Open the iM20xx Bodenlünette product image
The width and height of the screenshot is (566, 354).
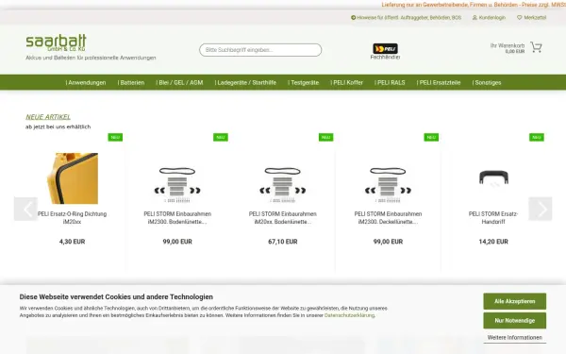tap(283, 184)
